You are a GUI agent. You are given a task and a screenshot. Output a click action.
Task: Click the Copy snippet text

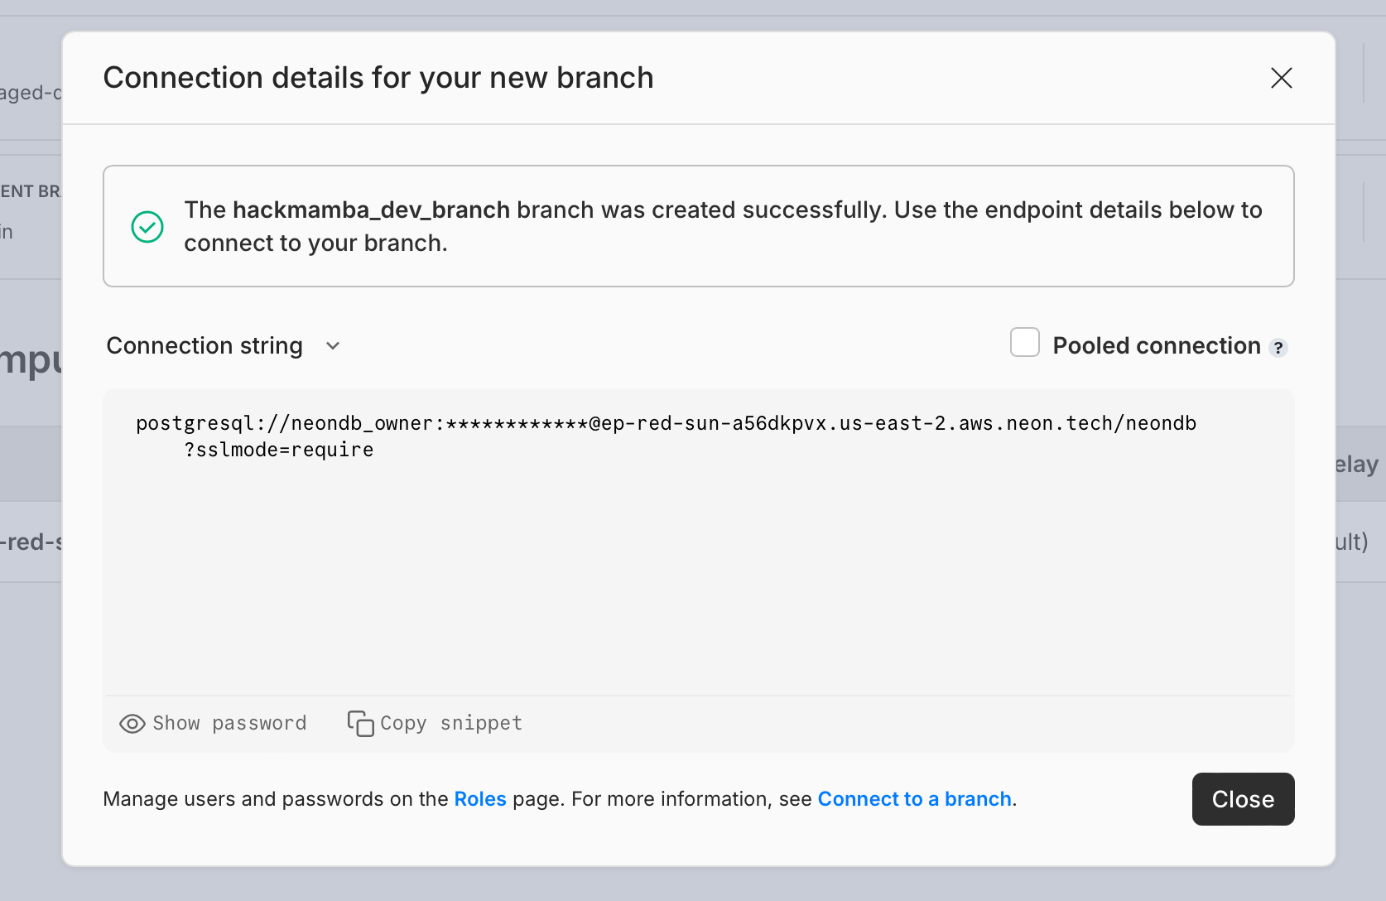[x=451, y=724]
